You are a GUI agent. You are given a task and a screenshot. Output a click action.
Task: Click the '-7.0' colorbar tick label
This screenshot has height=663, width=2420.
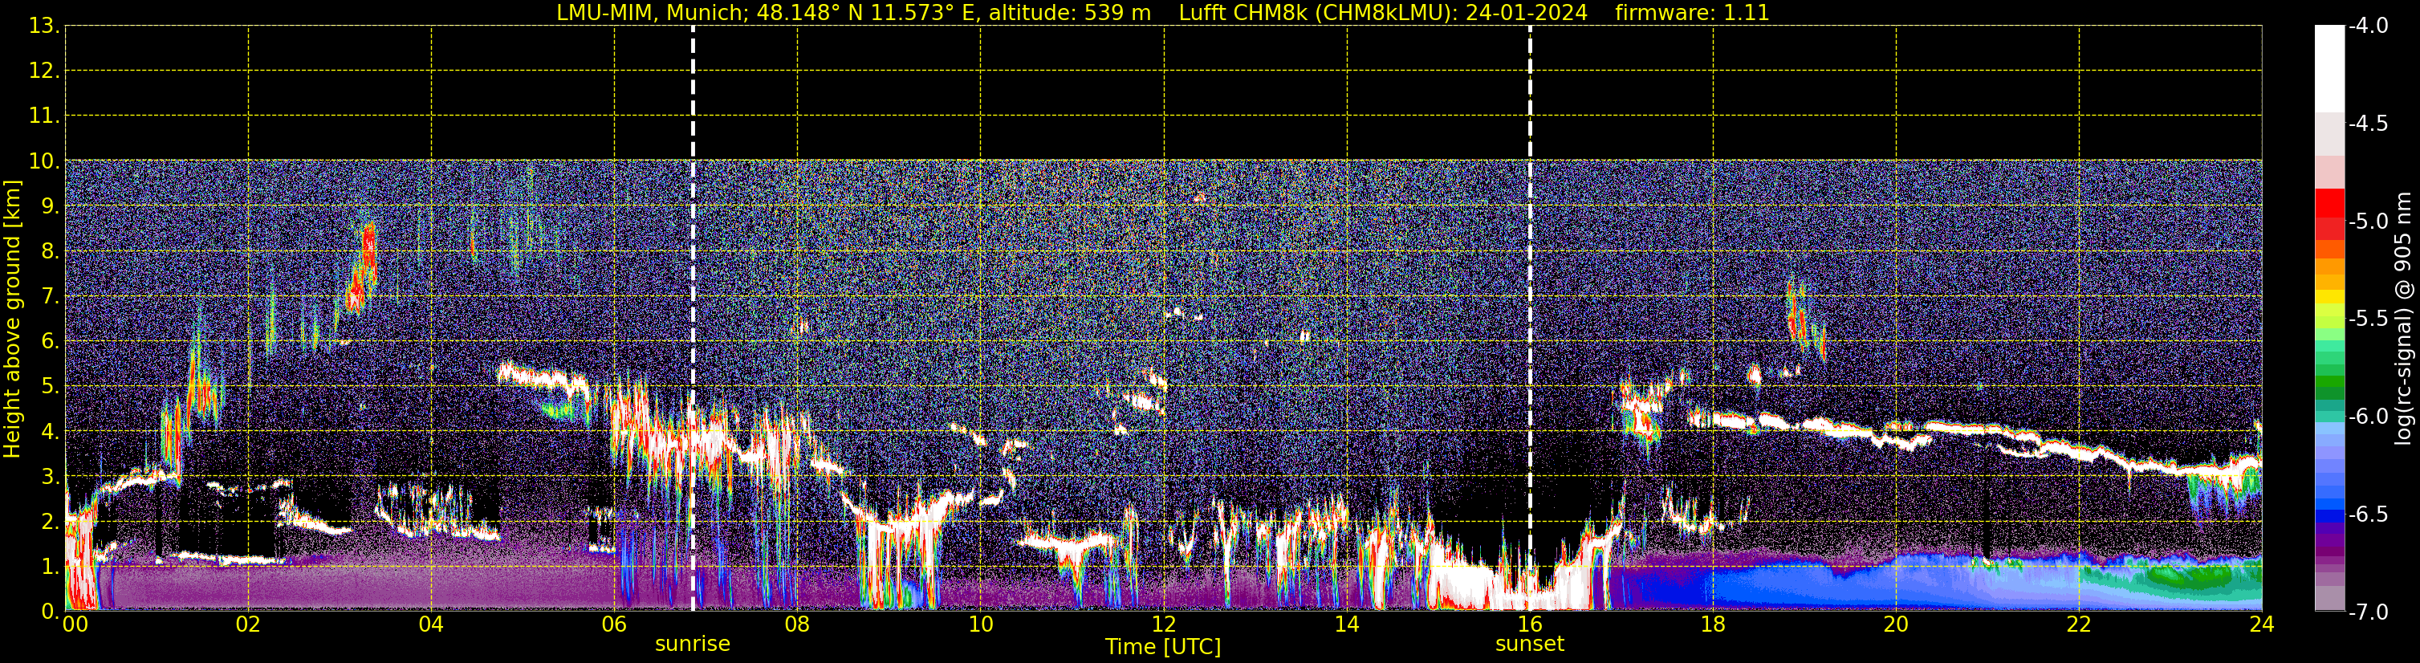coord(2369,612)
